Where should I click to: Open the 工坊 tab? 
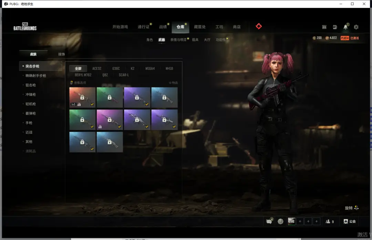click(x=219, y=27)
